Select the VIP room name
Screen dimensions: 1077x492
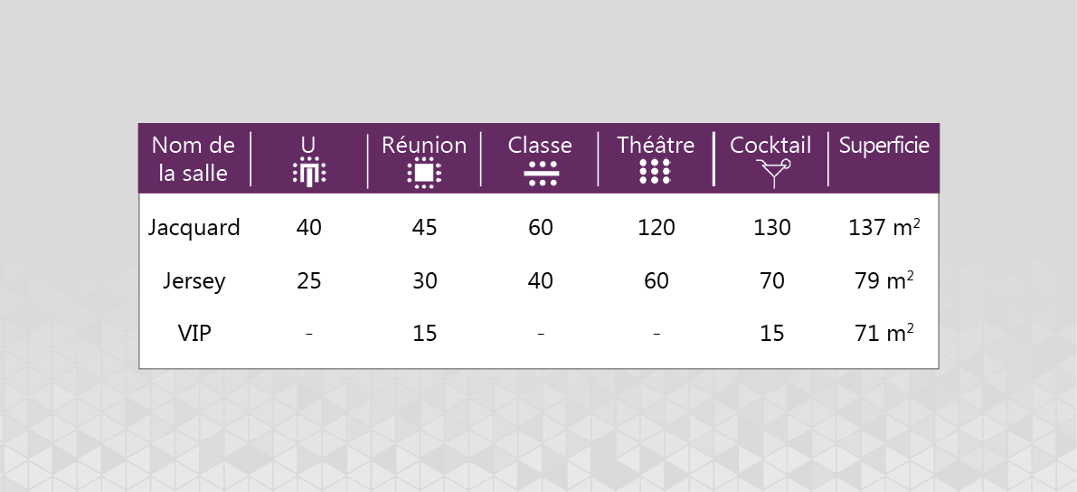(x=194, y=334)
